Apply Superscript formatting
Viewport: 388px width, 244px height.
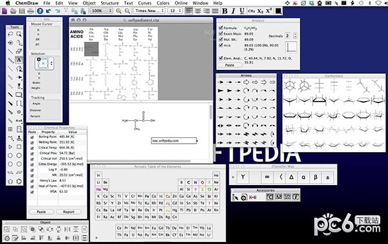pos(269,11)
